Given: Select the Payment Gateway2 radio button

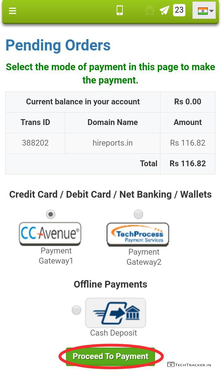Looking at the screenshot, I should [138, 214].
